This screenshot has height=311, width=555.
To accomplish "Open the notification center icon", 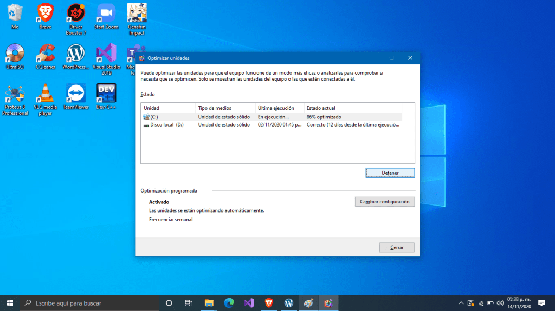I will pos(541,303).
